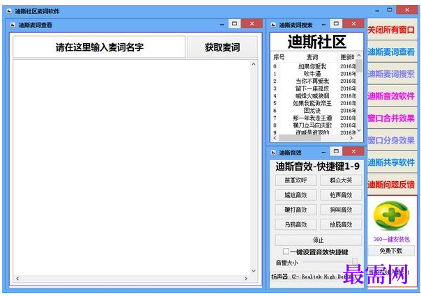Click the song list's horizontal scrollbar thumb
The width and height of the screenshot is (421, 296).
pos(300,138)
